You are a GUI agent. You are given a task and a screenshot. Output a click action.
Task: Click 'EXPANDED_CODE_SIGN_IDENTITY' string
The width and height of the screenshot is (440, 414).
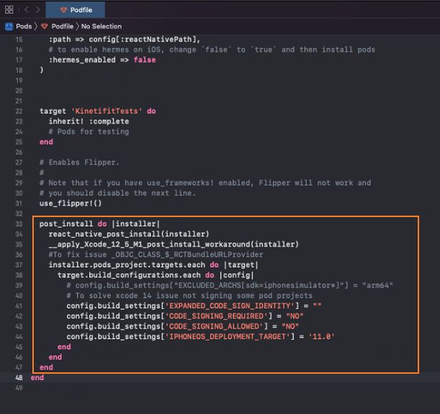(x=230, y=305)
